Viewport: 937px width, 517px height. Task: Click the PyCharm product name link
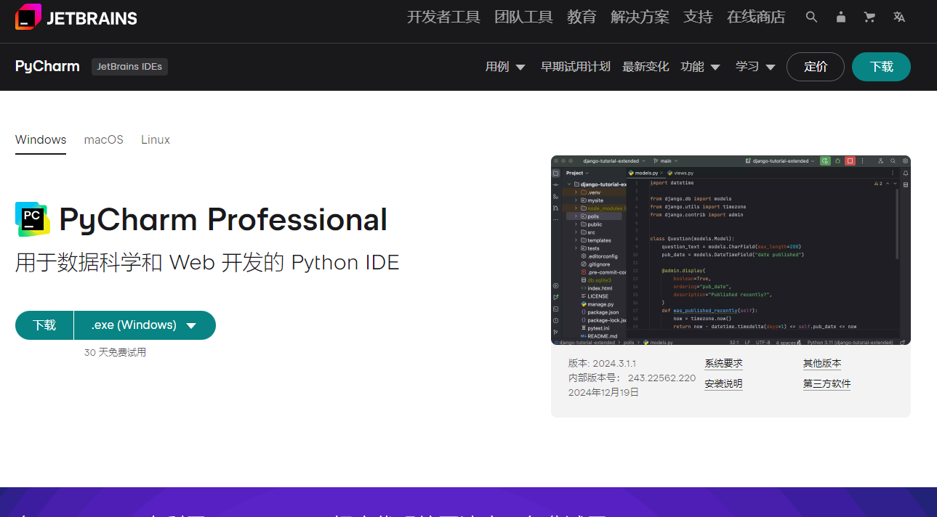(x=47, y=66)
